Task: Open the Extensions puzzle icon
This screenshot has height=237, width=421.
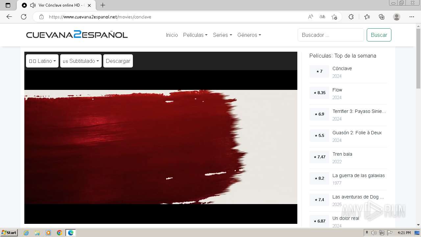Action: (x=351, y=17)
